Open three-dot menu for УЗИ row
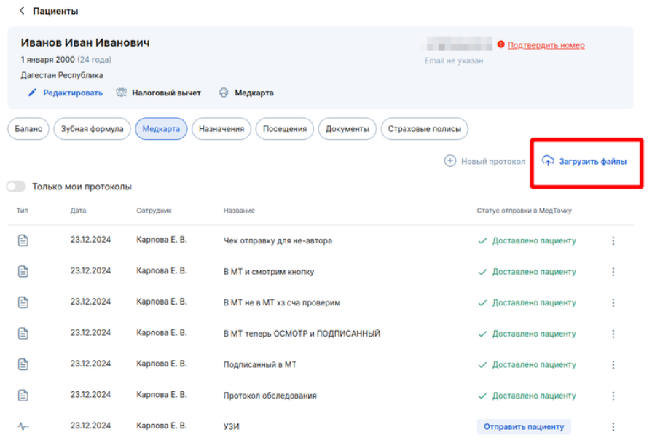 pyautogui.click(x=613, y=427)
